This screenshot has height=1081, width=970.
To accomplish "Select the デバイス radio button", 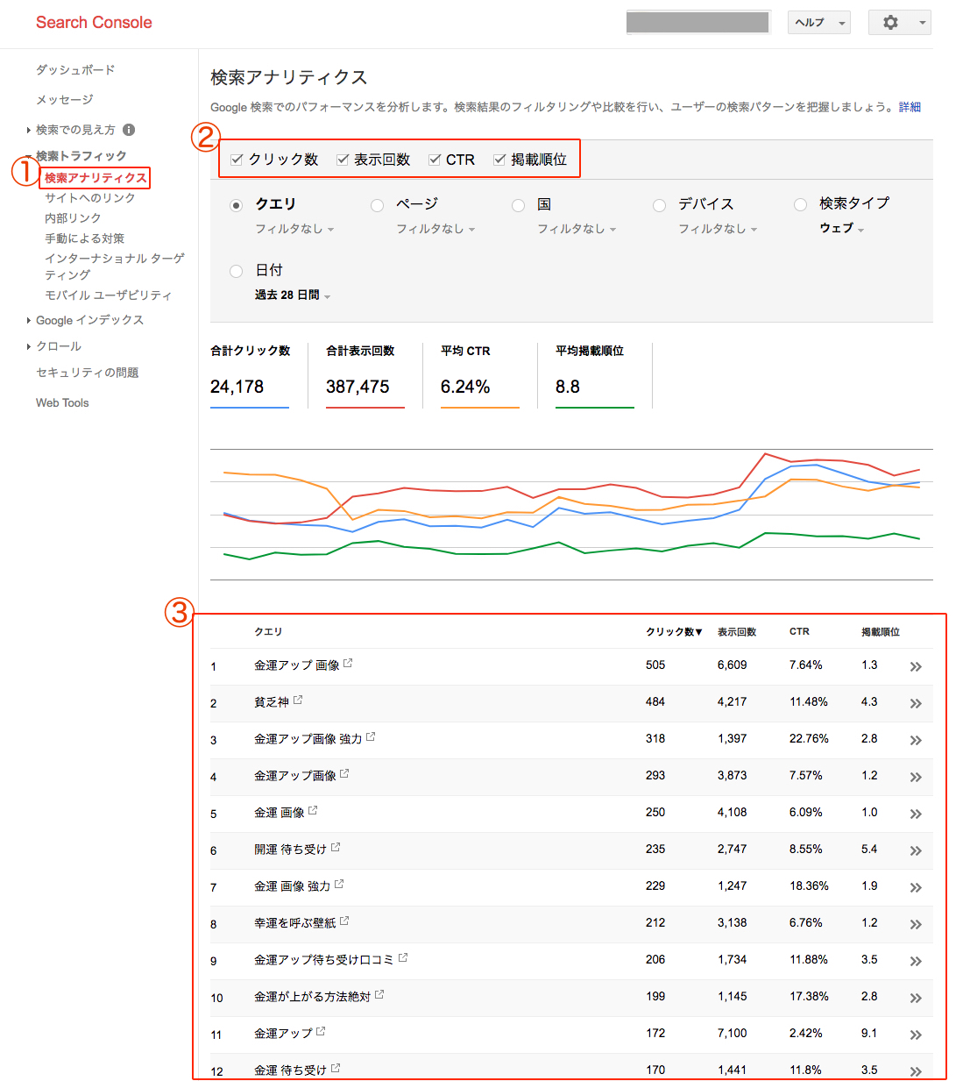I will coord(659,205).
